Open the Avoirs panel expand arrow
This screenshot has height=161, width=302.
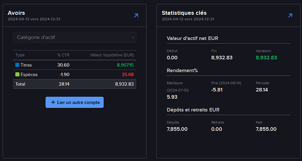coord(136,16)
